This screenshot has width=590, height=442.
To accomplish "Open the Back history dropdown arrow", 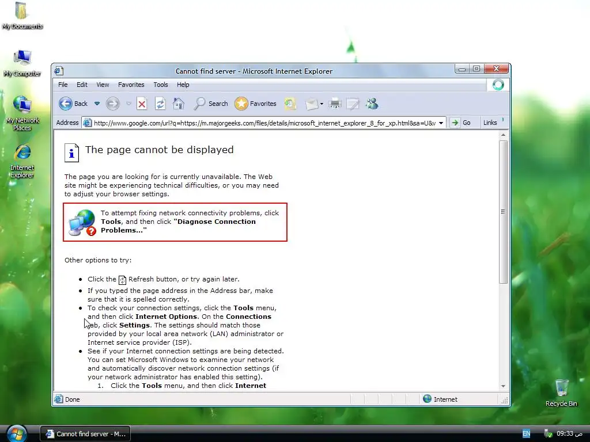I will pyautogui.click(x=97, y=104).
